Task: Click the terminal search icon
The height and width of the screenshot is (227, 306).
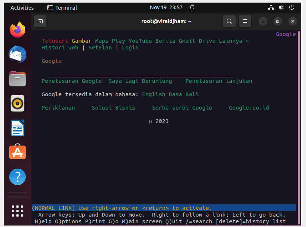Action: (x=229, y=21)
